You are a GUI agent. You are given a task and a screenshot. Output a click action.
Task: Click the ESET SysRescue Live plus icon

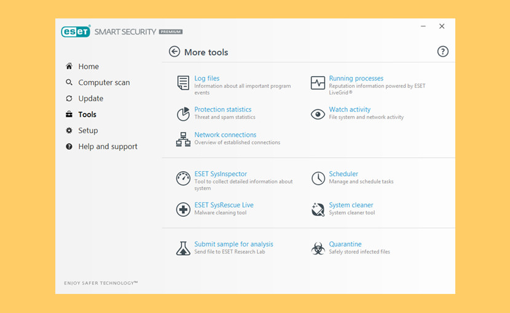[183, 209]
